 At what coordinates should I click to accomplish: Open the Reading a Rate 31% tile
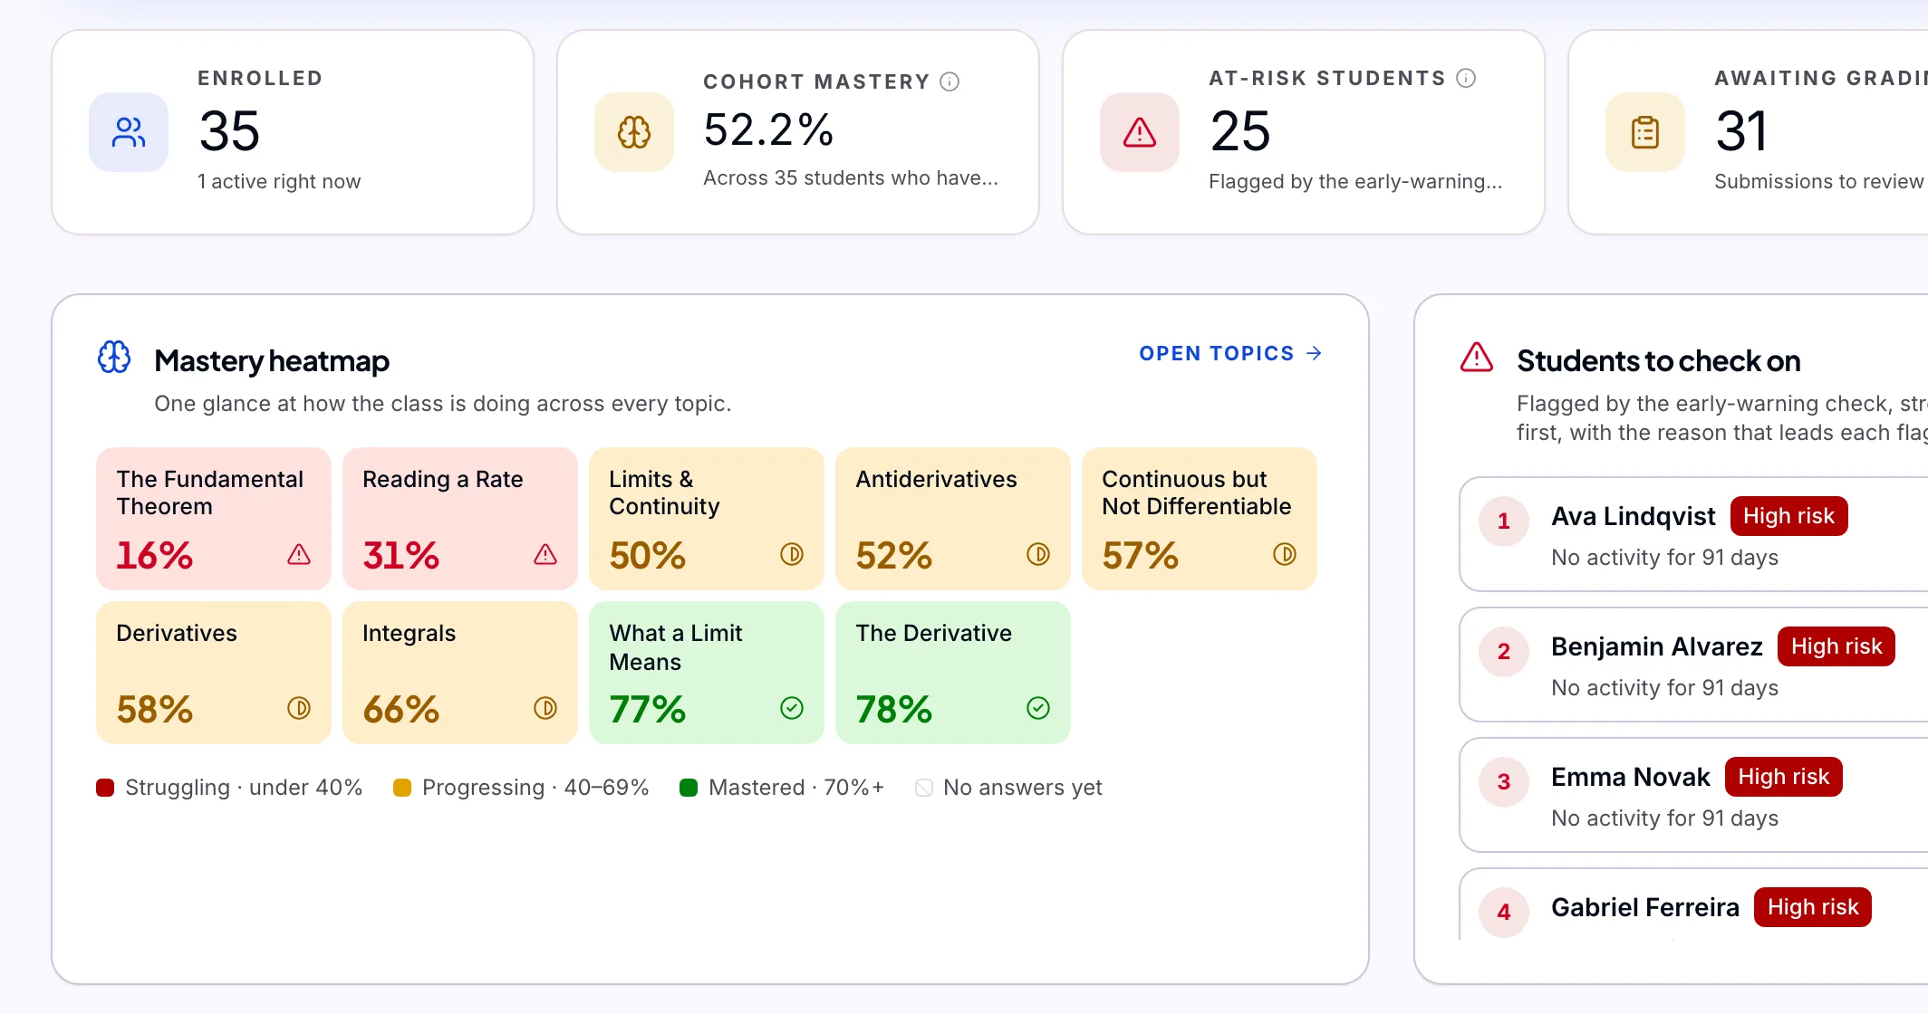click(x=460, y=519)
